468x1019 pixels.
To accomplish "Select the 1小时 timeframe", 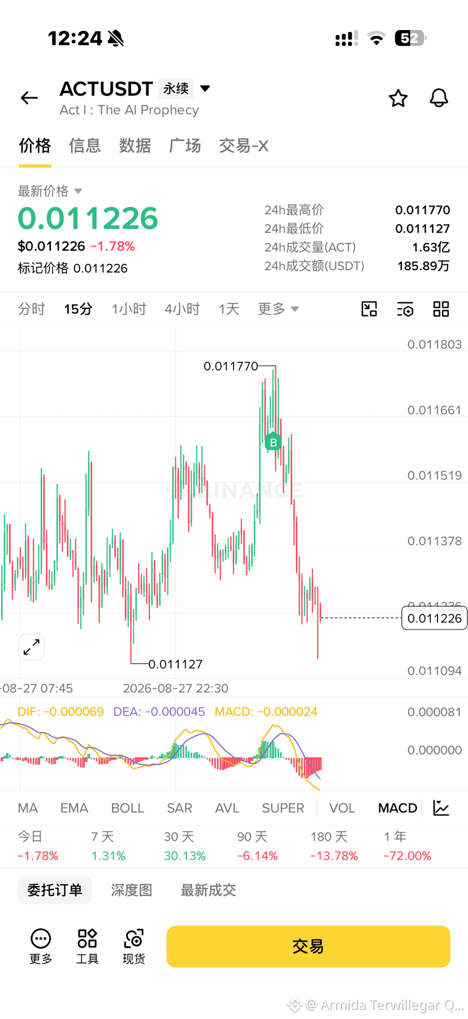I will pos(129,309).
